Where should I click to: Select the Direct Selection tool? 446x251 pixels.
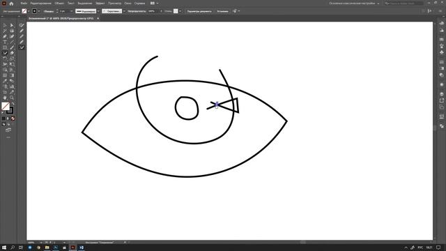coord(12,25)
